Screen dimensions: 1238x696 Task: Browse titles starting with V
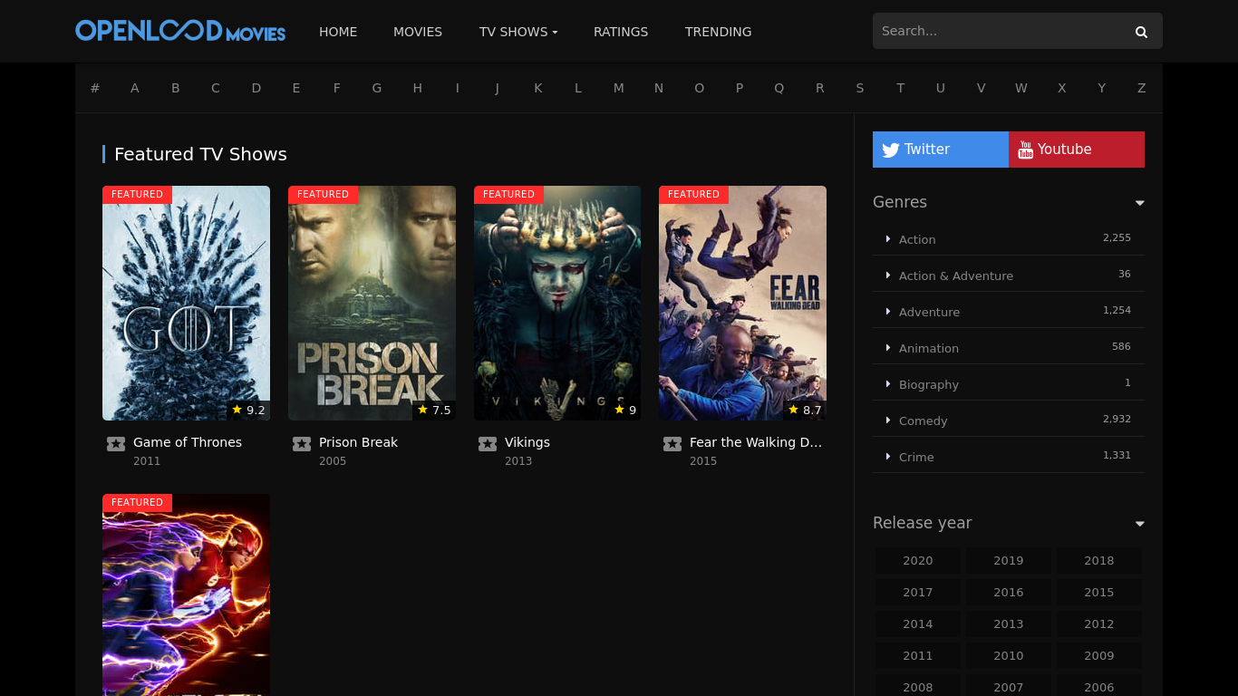point(981,88)
